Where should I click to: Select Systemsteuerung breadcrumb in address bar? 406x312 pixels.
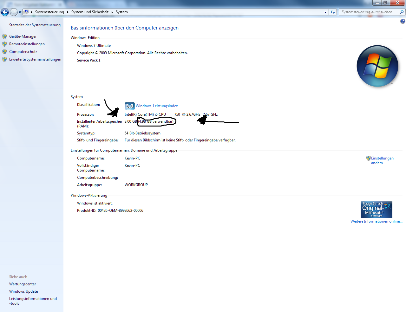pyautogui.click(x=49, y=12)
